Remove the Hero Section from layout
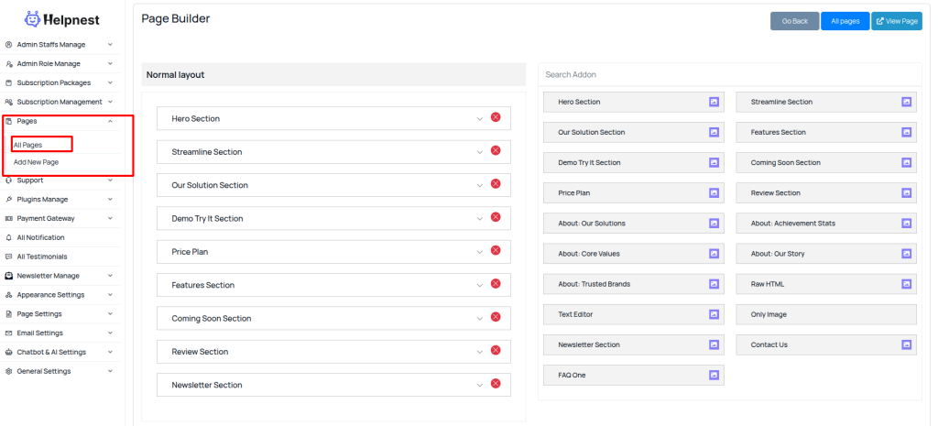 (x=496, y=117)
